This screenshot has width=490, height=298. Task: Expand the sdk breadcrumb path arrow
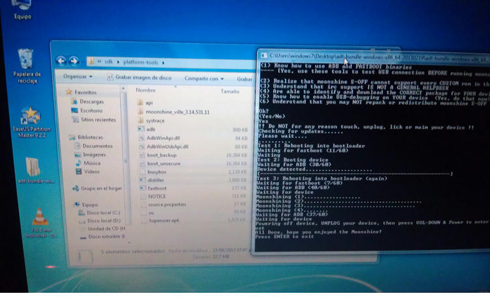119,62
